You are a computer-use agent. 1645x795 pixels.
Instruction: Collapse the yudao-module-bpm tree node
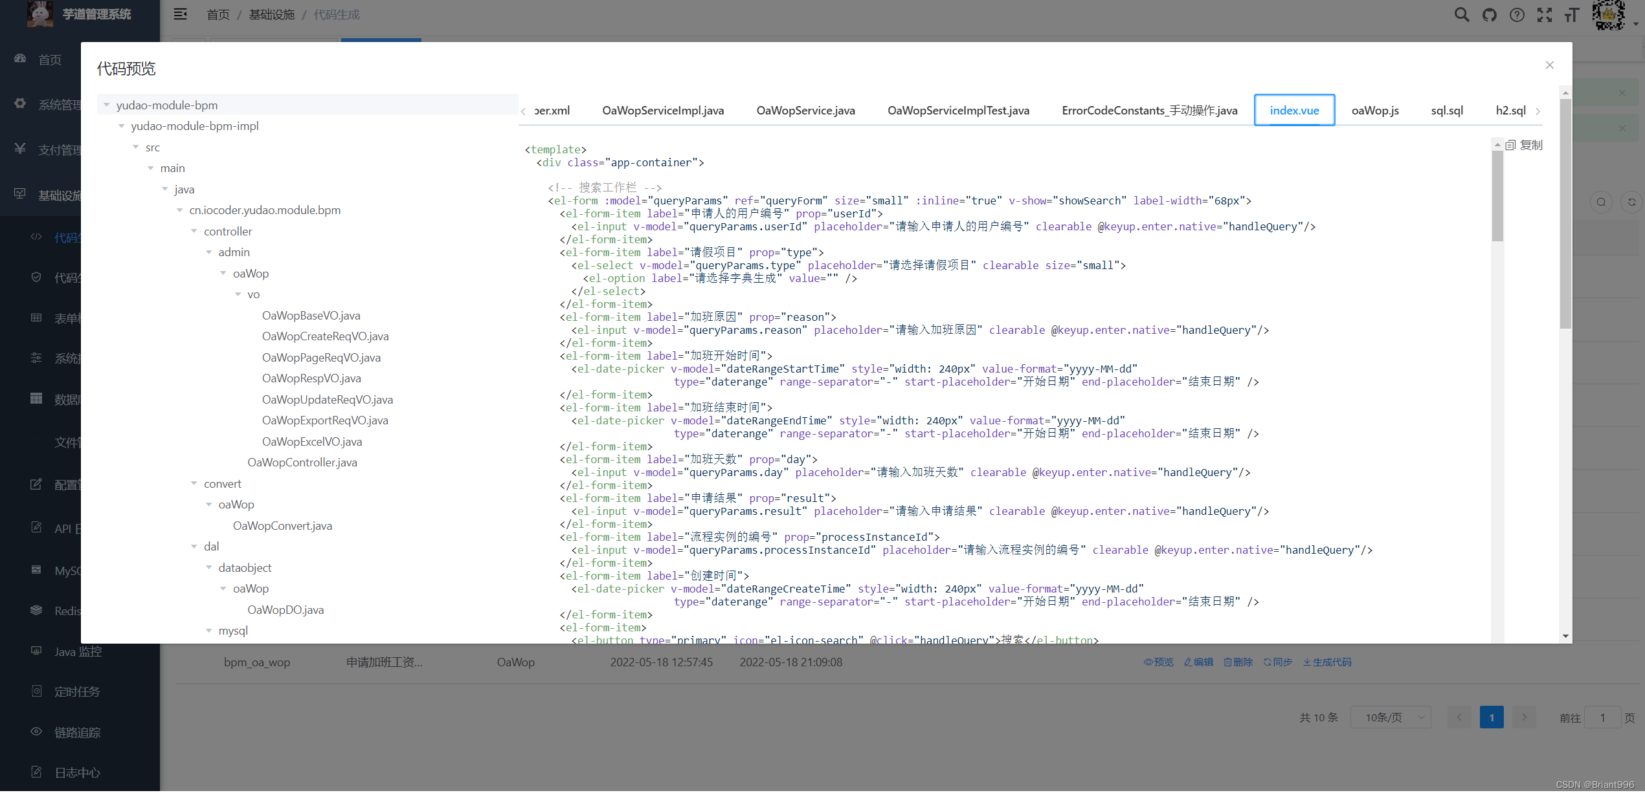107,105
